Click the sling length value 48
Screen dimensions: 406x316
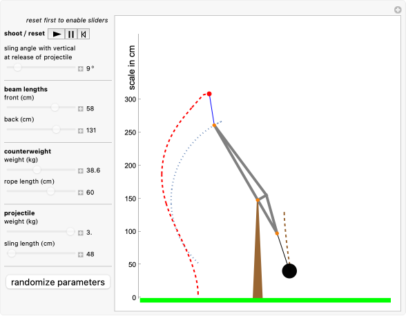pyautogui.click(x=90, y=254)
